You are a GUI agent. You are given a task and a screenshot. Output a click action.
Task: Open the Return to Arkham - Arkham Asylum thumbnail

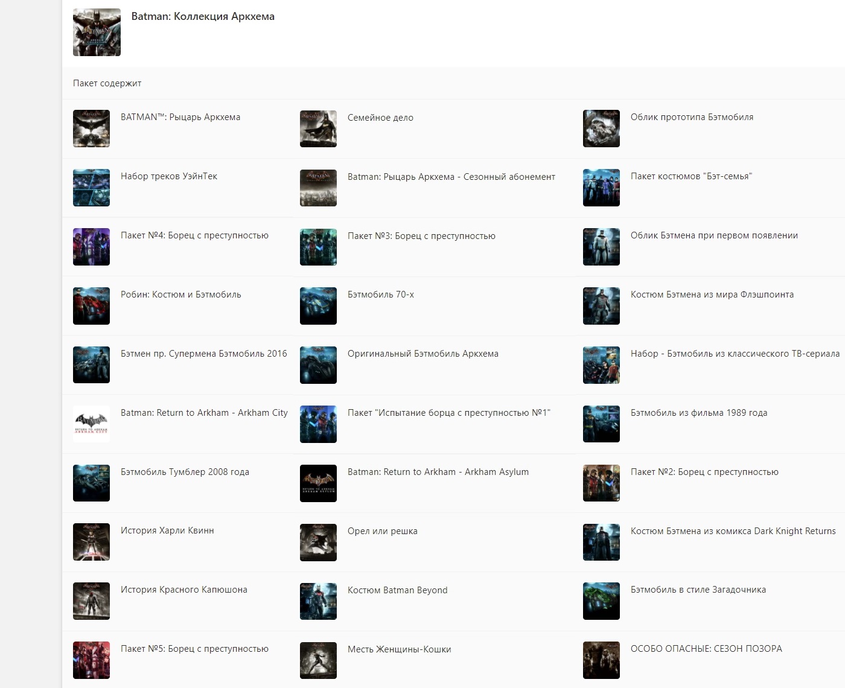click(x=318, y=483)
